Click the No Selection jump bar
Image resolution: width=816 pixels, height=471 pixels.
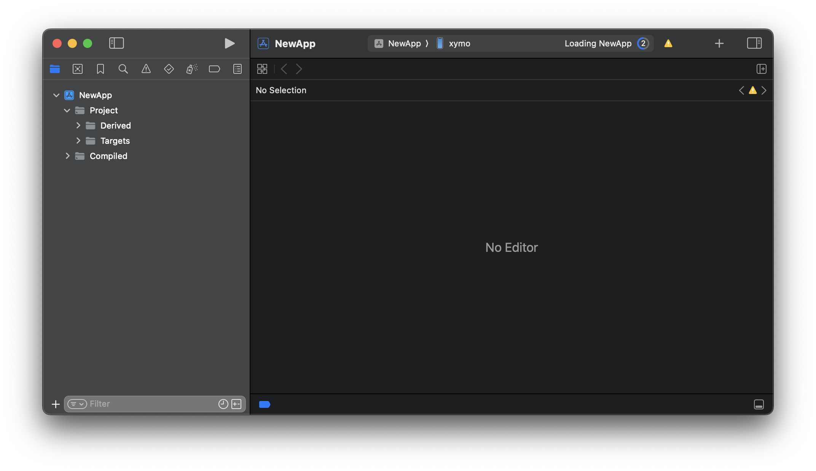pyautogui.click(x=281, y=90)
